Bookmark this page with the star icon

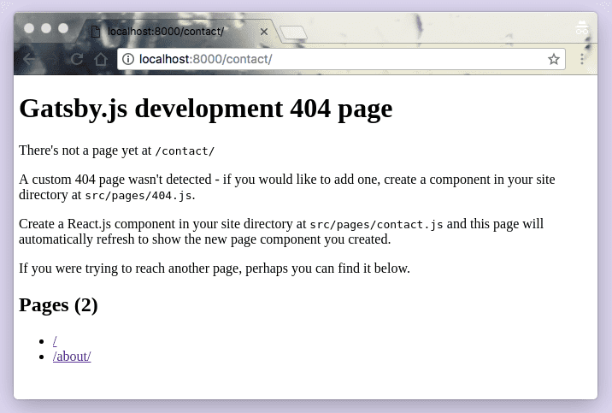coord(554,59)
